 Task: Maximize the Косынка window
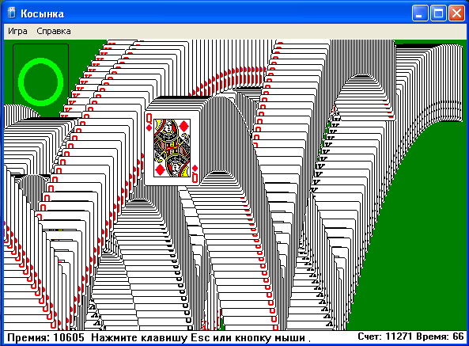[x=438, y=13]
